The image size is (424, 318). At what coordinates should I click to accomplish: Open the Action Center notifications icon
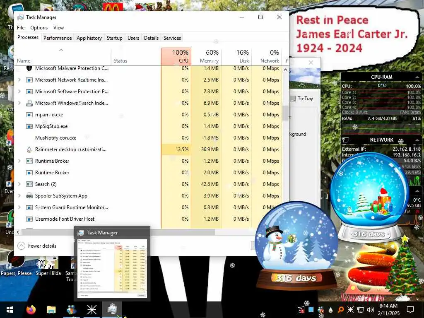click(410, 310)
